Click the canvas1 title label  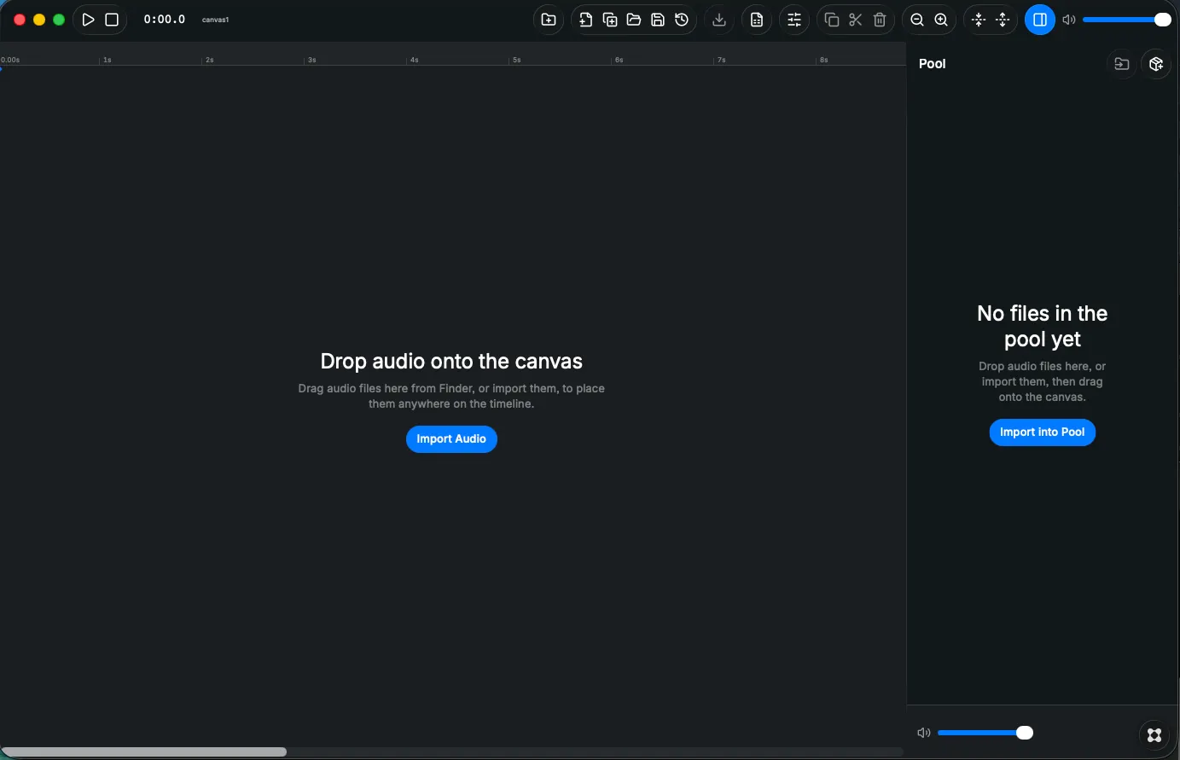coord(215,20)
